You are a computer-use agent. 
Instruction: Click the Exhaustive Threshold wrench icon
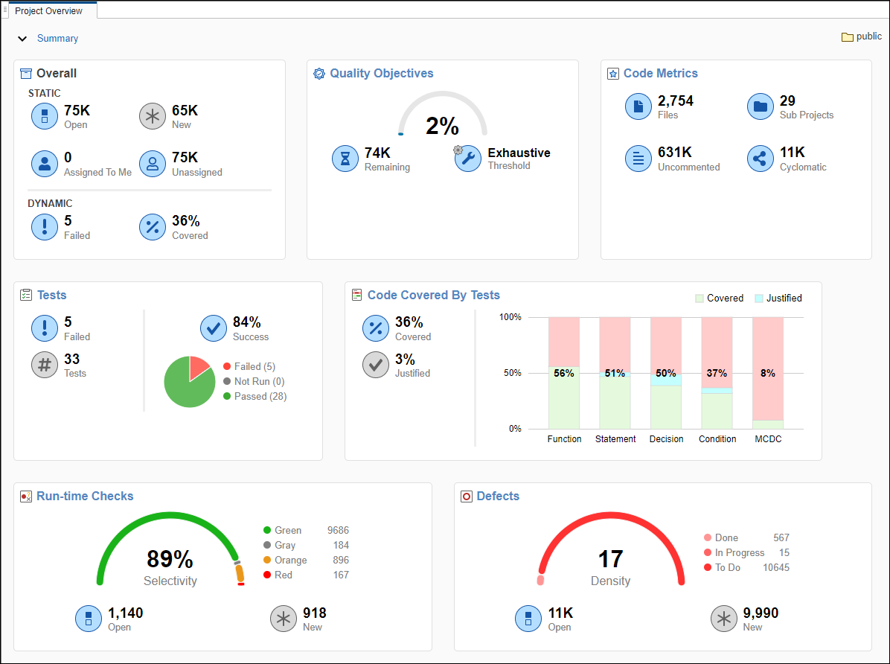[x=468, y=159]
